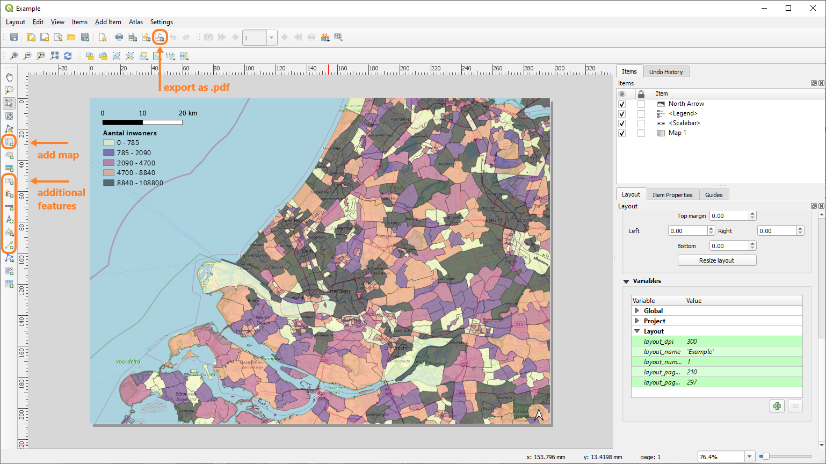Export the layout as PDF
The width and height of the screenshot is (826, 464).
[160, 37]
